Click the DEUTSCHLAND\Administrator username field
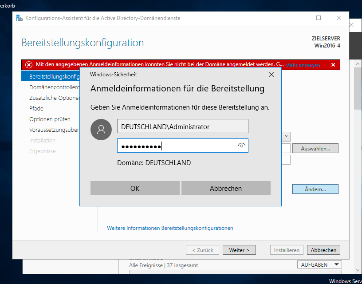Screen dimensions: 362x284 (183, 126)
